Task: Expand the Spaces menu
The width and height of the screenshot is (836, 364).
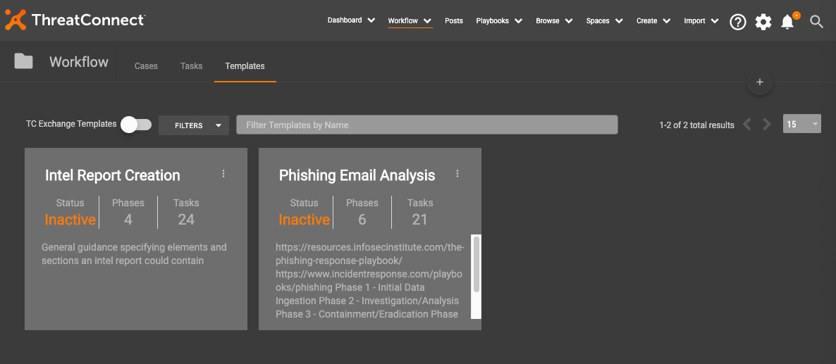Action: 605,20
